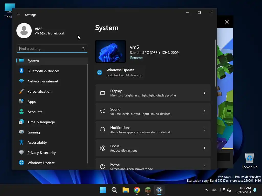Screen dimensions: 262x196
Task: Click the VM6 user avatar picture
Action: (24, 31)
